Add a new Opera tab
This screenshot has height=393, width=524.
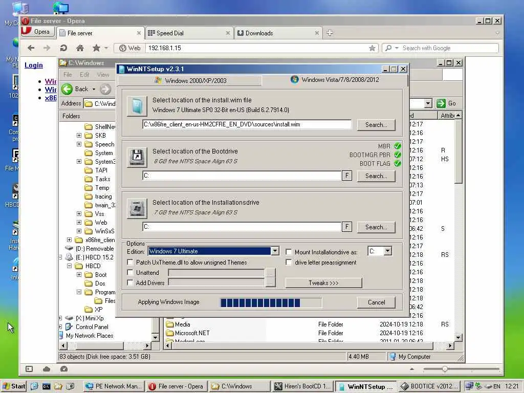click(330, 33)
